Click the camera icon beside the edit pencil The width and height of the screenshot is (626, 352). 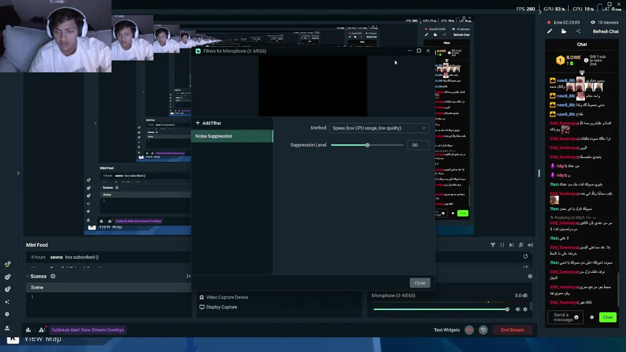(x=563, y=31)
